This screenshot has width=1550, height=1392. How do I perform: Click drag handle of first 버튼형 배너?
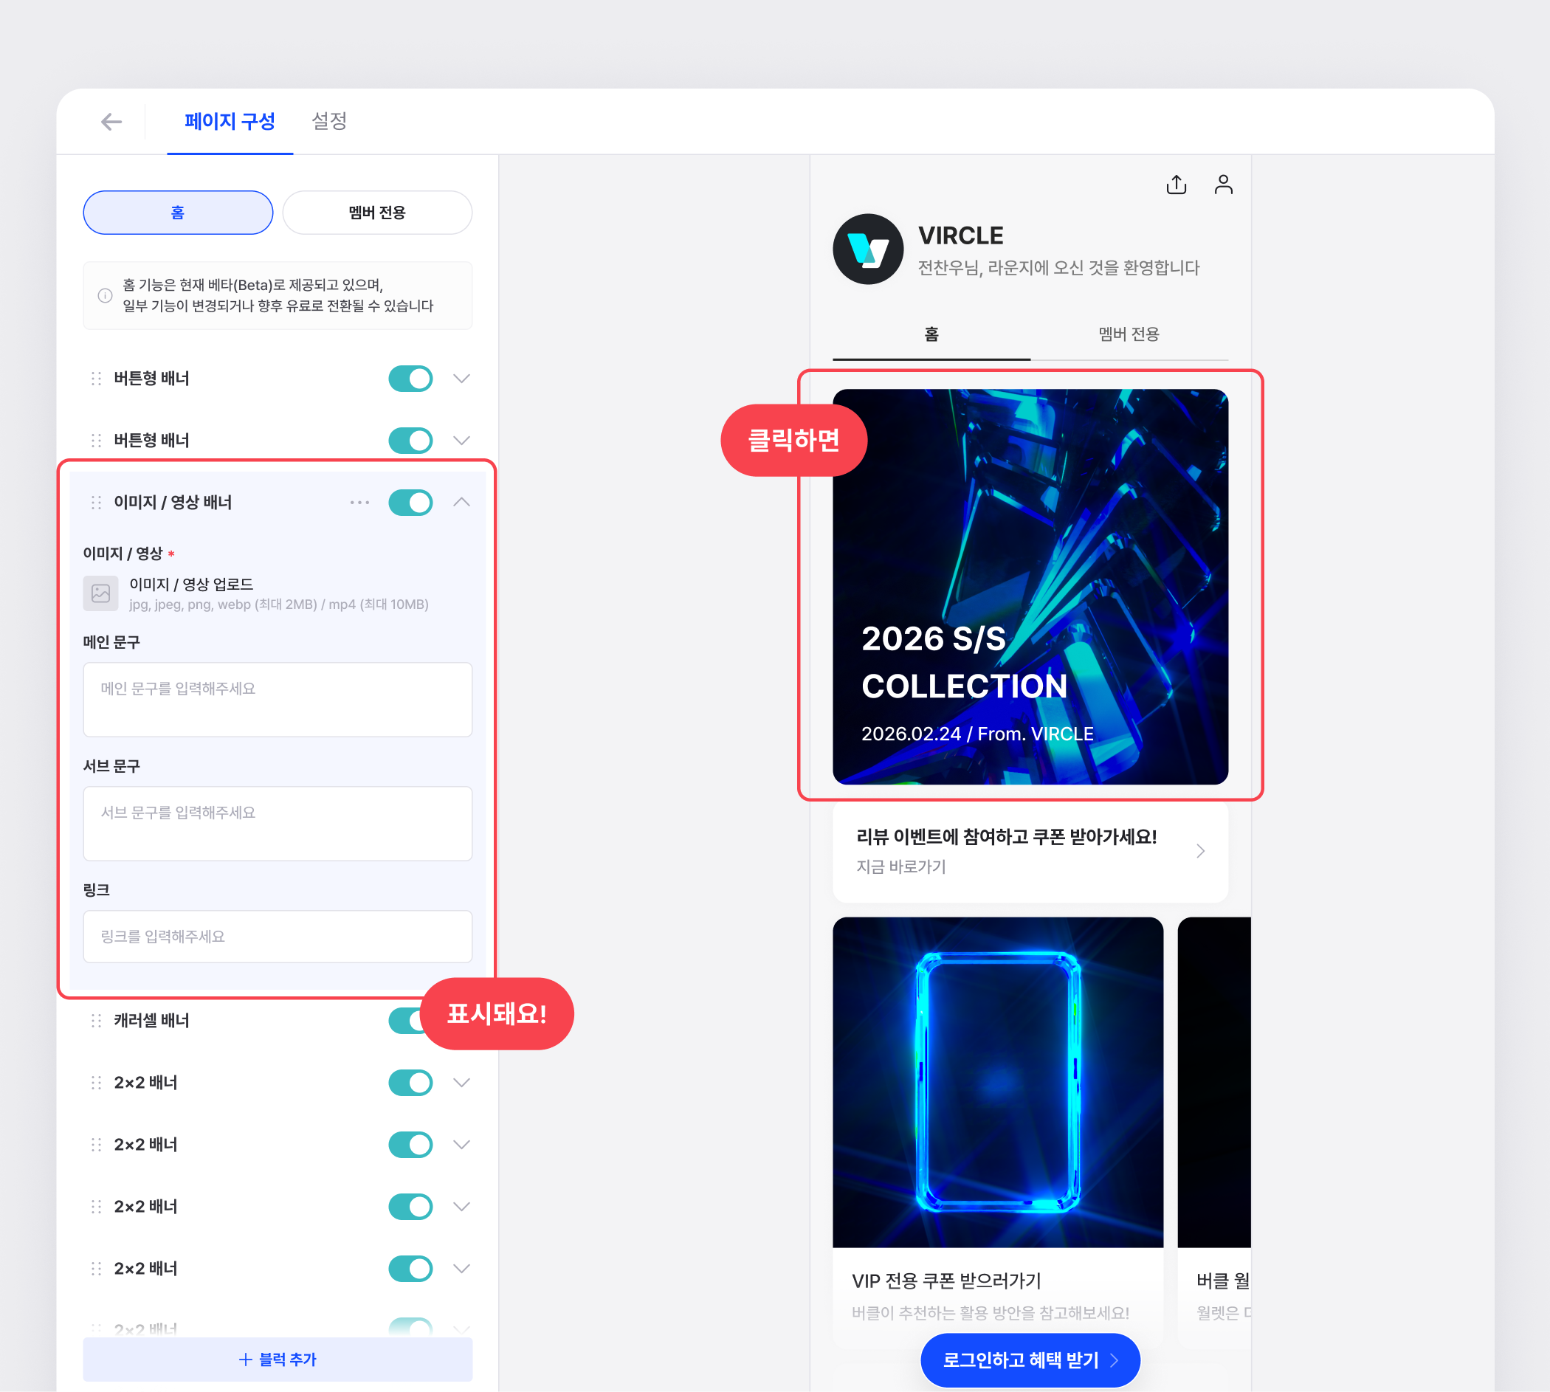[97, 379]
